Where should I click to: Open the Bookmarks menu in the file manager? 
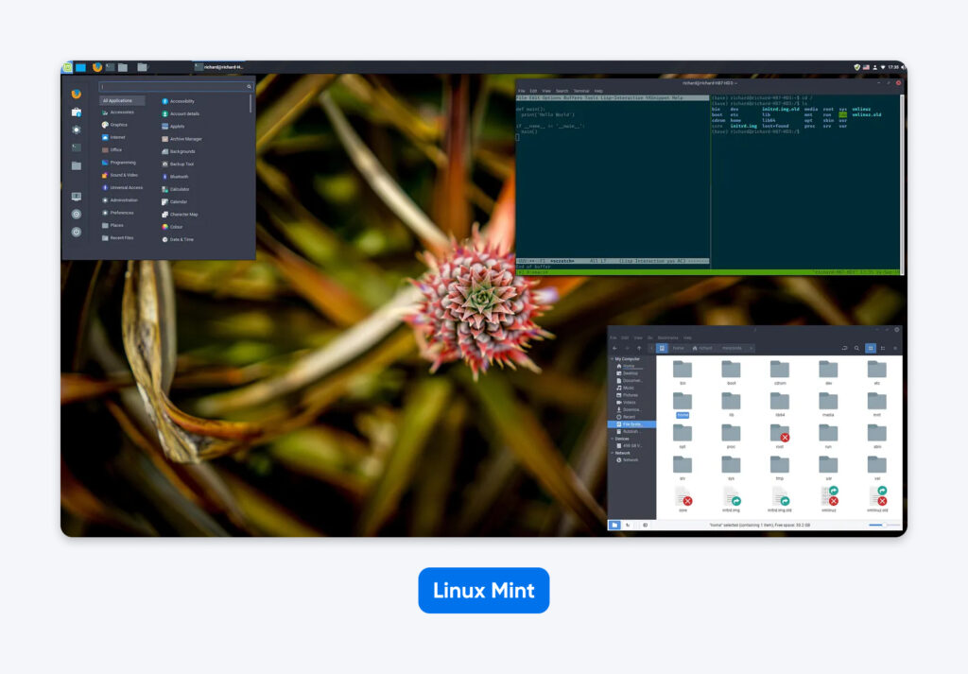(667, 337)
